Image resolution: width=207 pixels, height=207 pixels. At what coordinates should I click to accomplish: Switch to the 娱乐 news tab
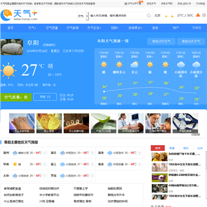tap(186, 148)
